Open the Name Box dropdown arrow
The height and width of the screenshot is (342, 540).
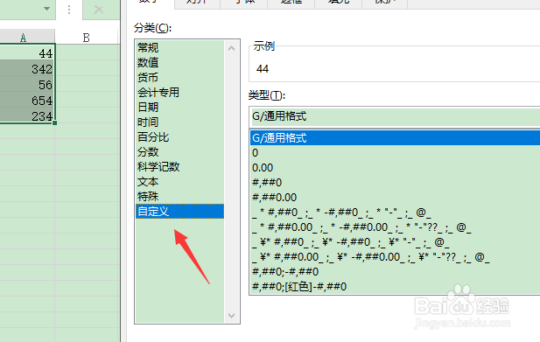[x=47, y=9]
